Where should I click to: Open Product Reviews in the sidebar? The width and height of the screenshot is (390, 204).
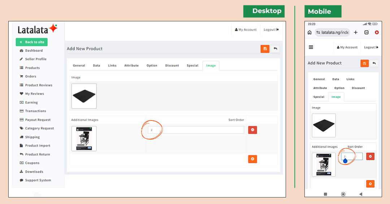(39, 85)
